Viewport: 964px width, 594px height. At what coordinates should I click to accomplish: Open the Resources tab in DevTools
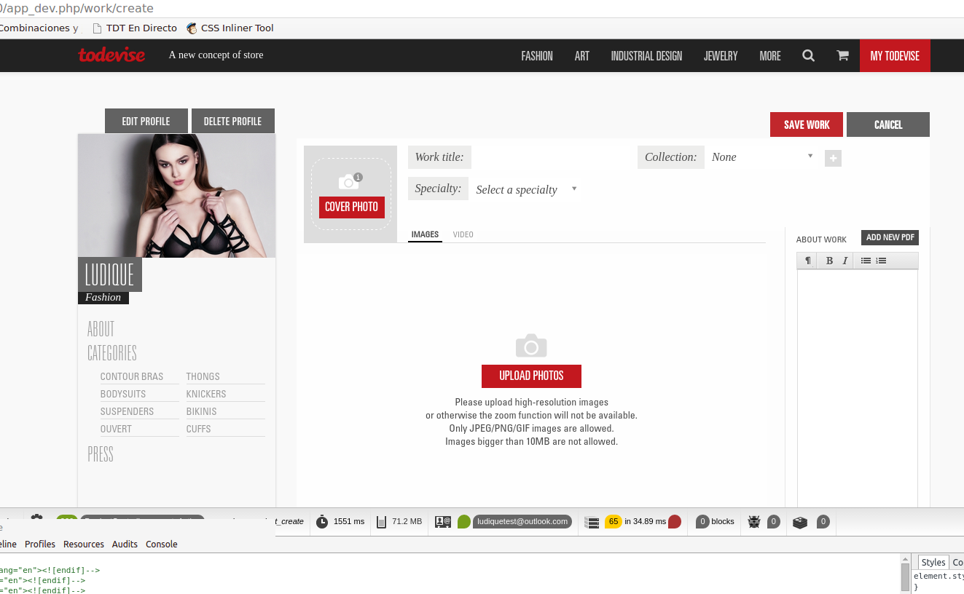tap(84, 544)
